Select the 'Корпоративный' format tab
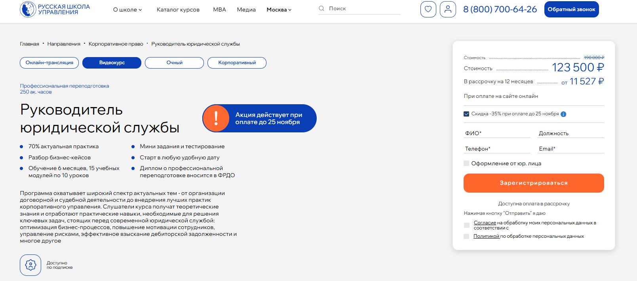The height and width of the screenshot is (281, 637). point(237,63)
